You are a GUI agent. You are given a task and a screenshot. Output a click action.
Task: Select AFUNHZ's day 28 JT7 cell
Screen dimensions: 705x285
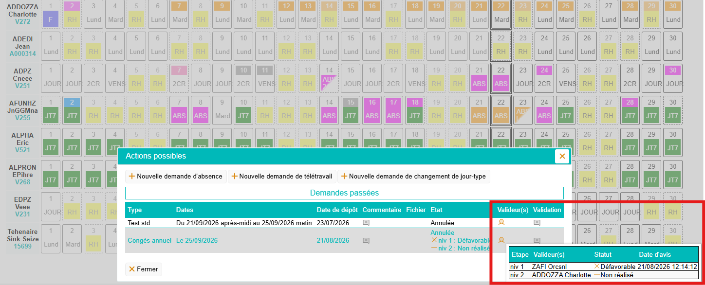[629, 110]
